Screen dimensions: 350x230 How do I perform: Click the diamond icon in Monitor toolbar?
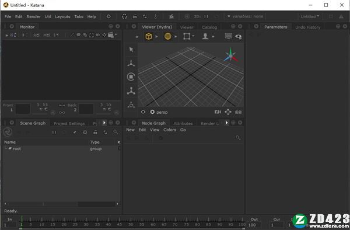104,35
